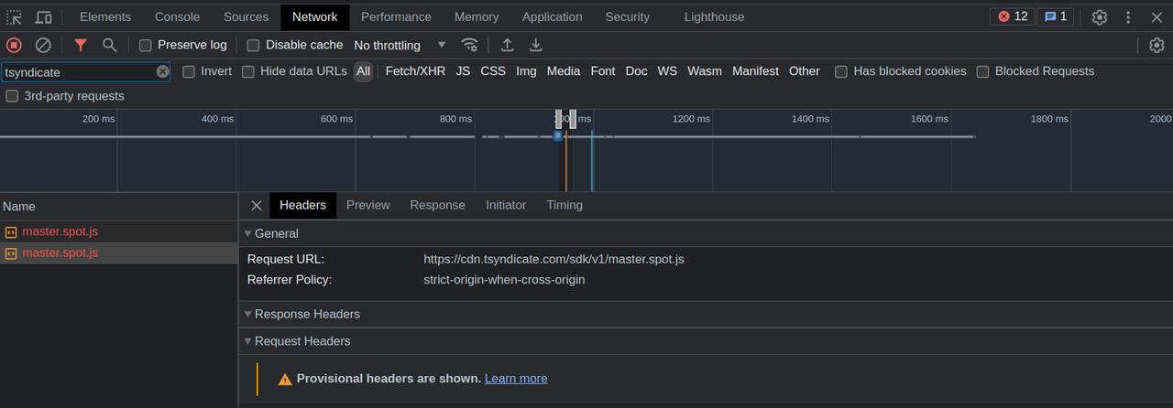Open network conditions wifi icon

pos(469,45)
